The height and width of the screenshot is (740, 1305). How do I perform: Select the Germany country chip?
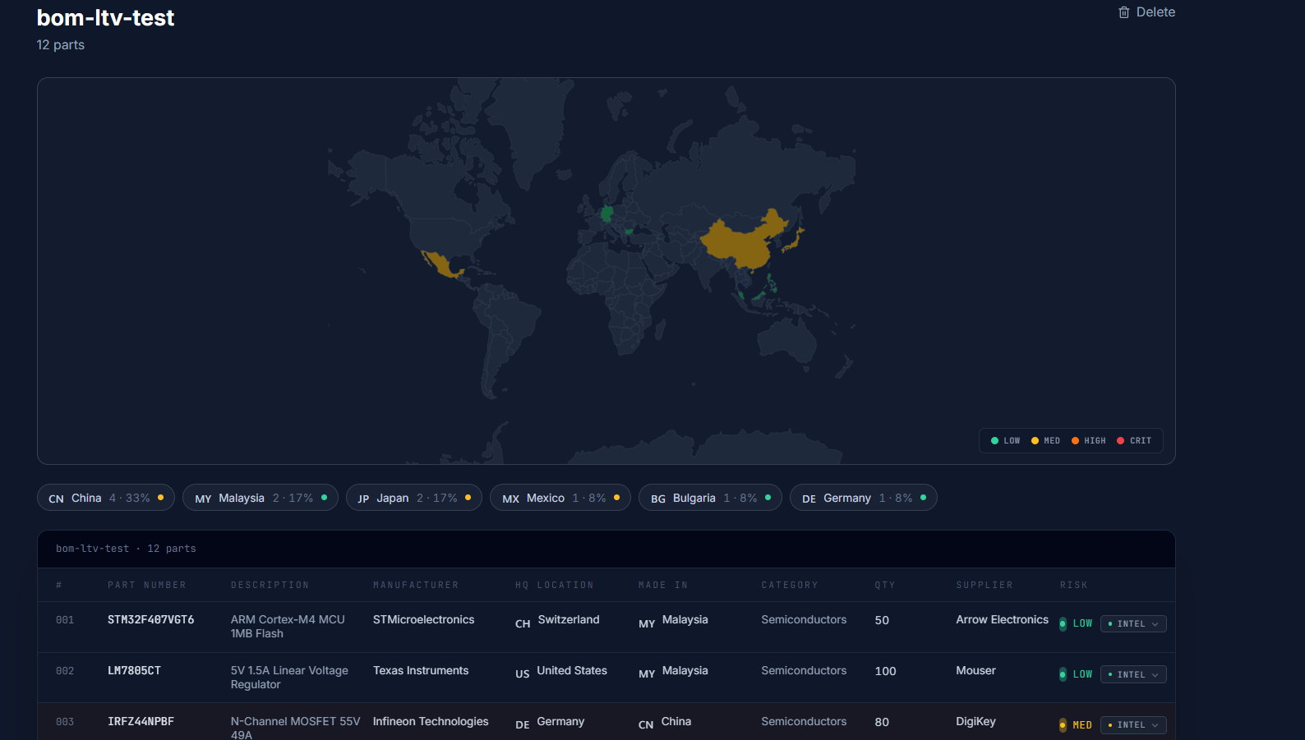864,498
